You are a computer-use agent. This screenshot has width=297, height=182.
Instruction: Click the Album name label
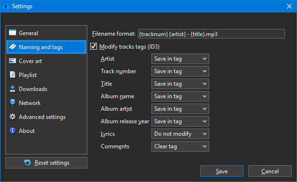pyautogui.click(x=118, y=96)
